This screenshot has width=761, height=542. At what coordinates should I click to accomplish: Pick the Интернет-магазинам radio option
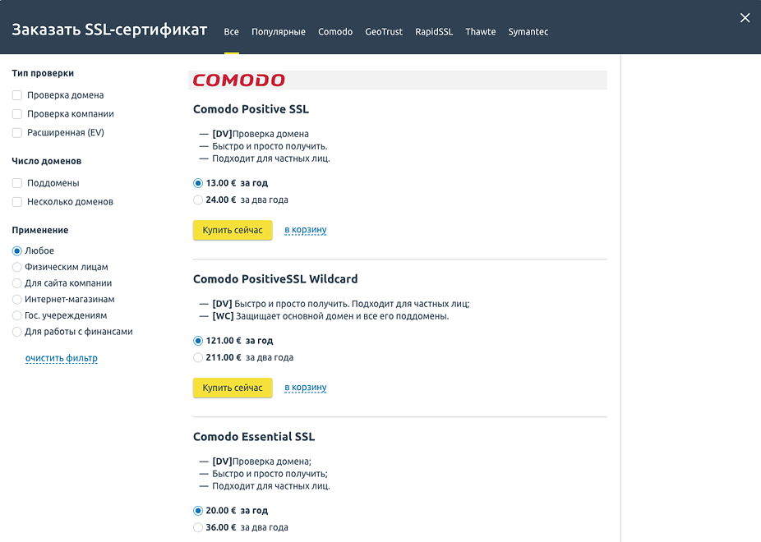point(17,299)
